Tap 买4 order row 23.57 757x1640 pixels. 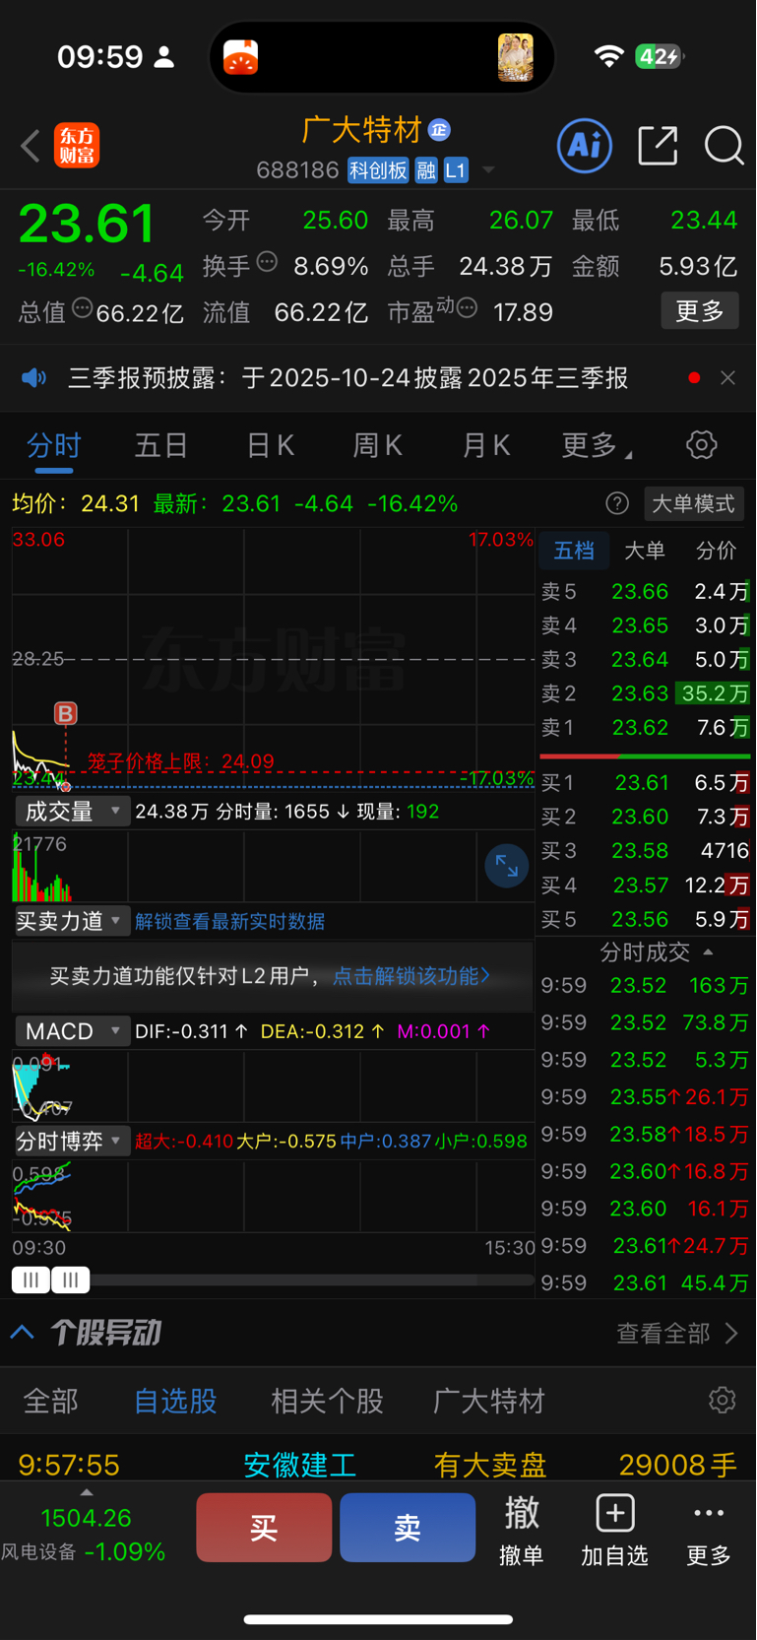(645, 885)
